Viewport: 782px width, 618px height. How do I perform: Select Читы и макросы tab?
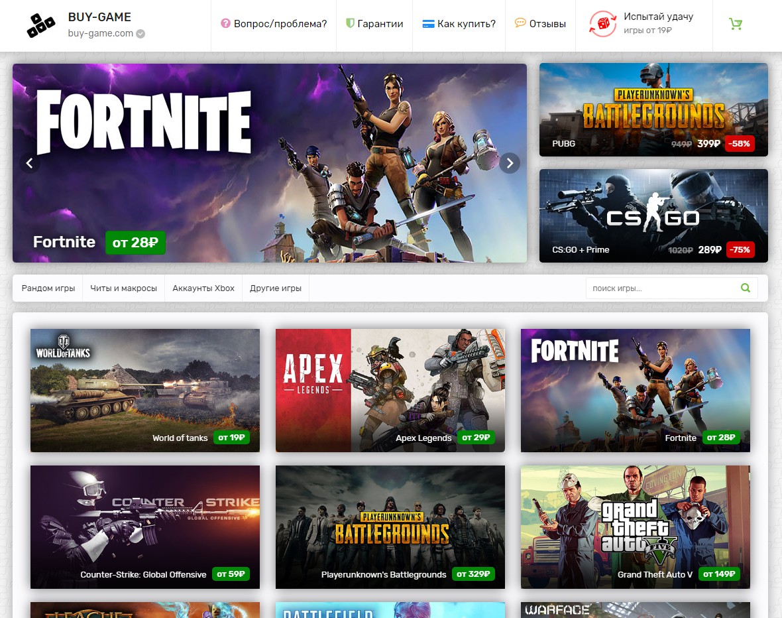click(x=123, y=288)
